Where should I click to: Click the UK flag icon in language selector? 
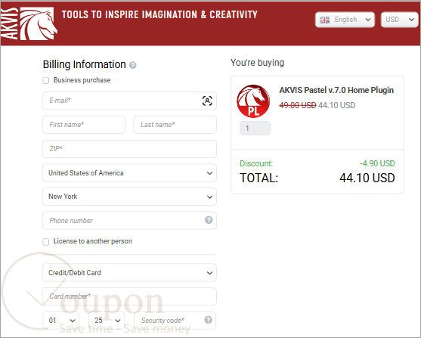click(x=324, y=20)
